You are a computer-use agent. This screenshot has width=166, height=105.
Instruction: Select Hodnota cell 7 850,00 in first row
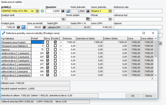pos(69,42)
